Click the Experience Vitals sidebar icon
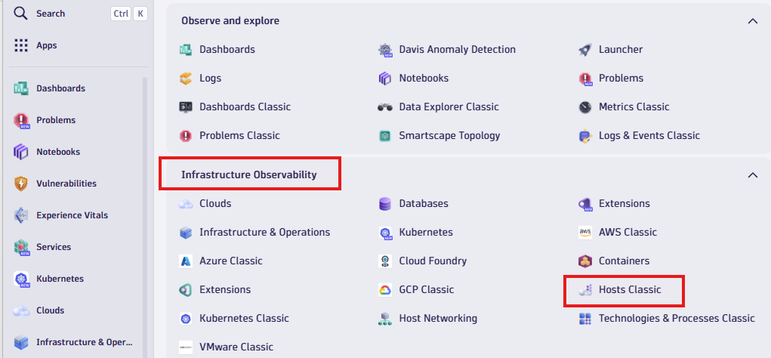771x358 pixels. click(x=21, y=215)
